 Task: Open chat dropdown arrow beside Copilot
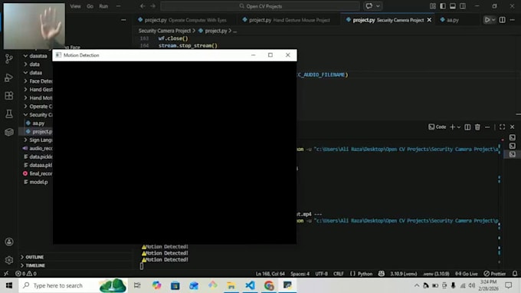[378, 6]
